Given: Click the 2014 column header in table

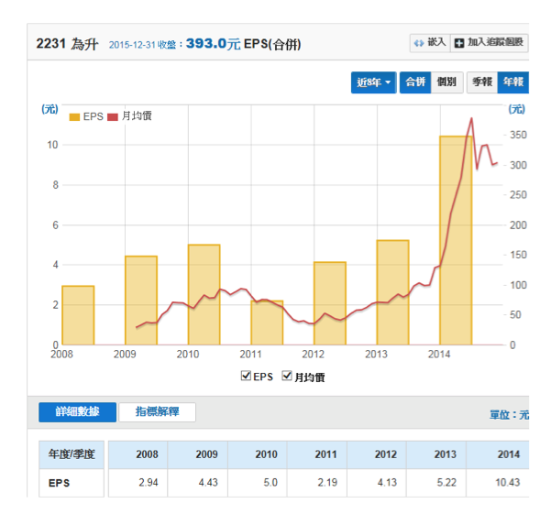Looking at the screenshot, I should coord(507,454).
